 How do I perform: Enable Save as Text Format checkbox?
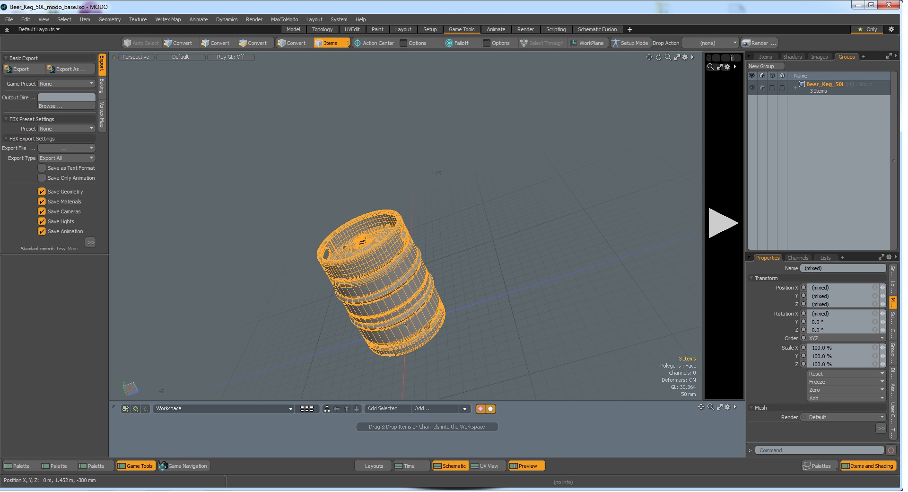[42, 168]
